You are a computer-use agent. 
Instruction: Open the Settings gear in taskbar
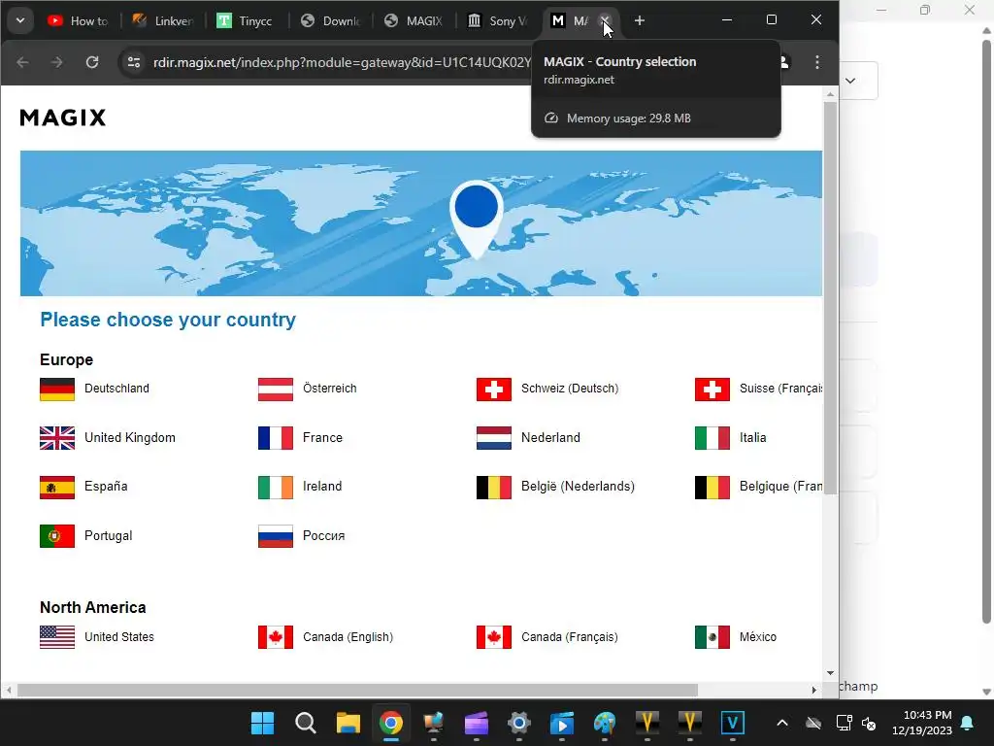tap(518, 723)
